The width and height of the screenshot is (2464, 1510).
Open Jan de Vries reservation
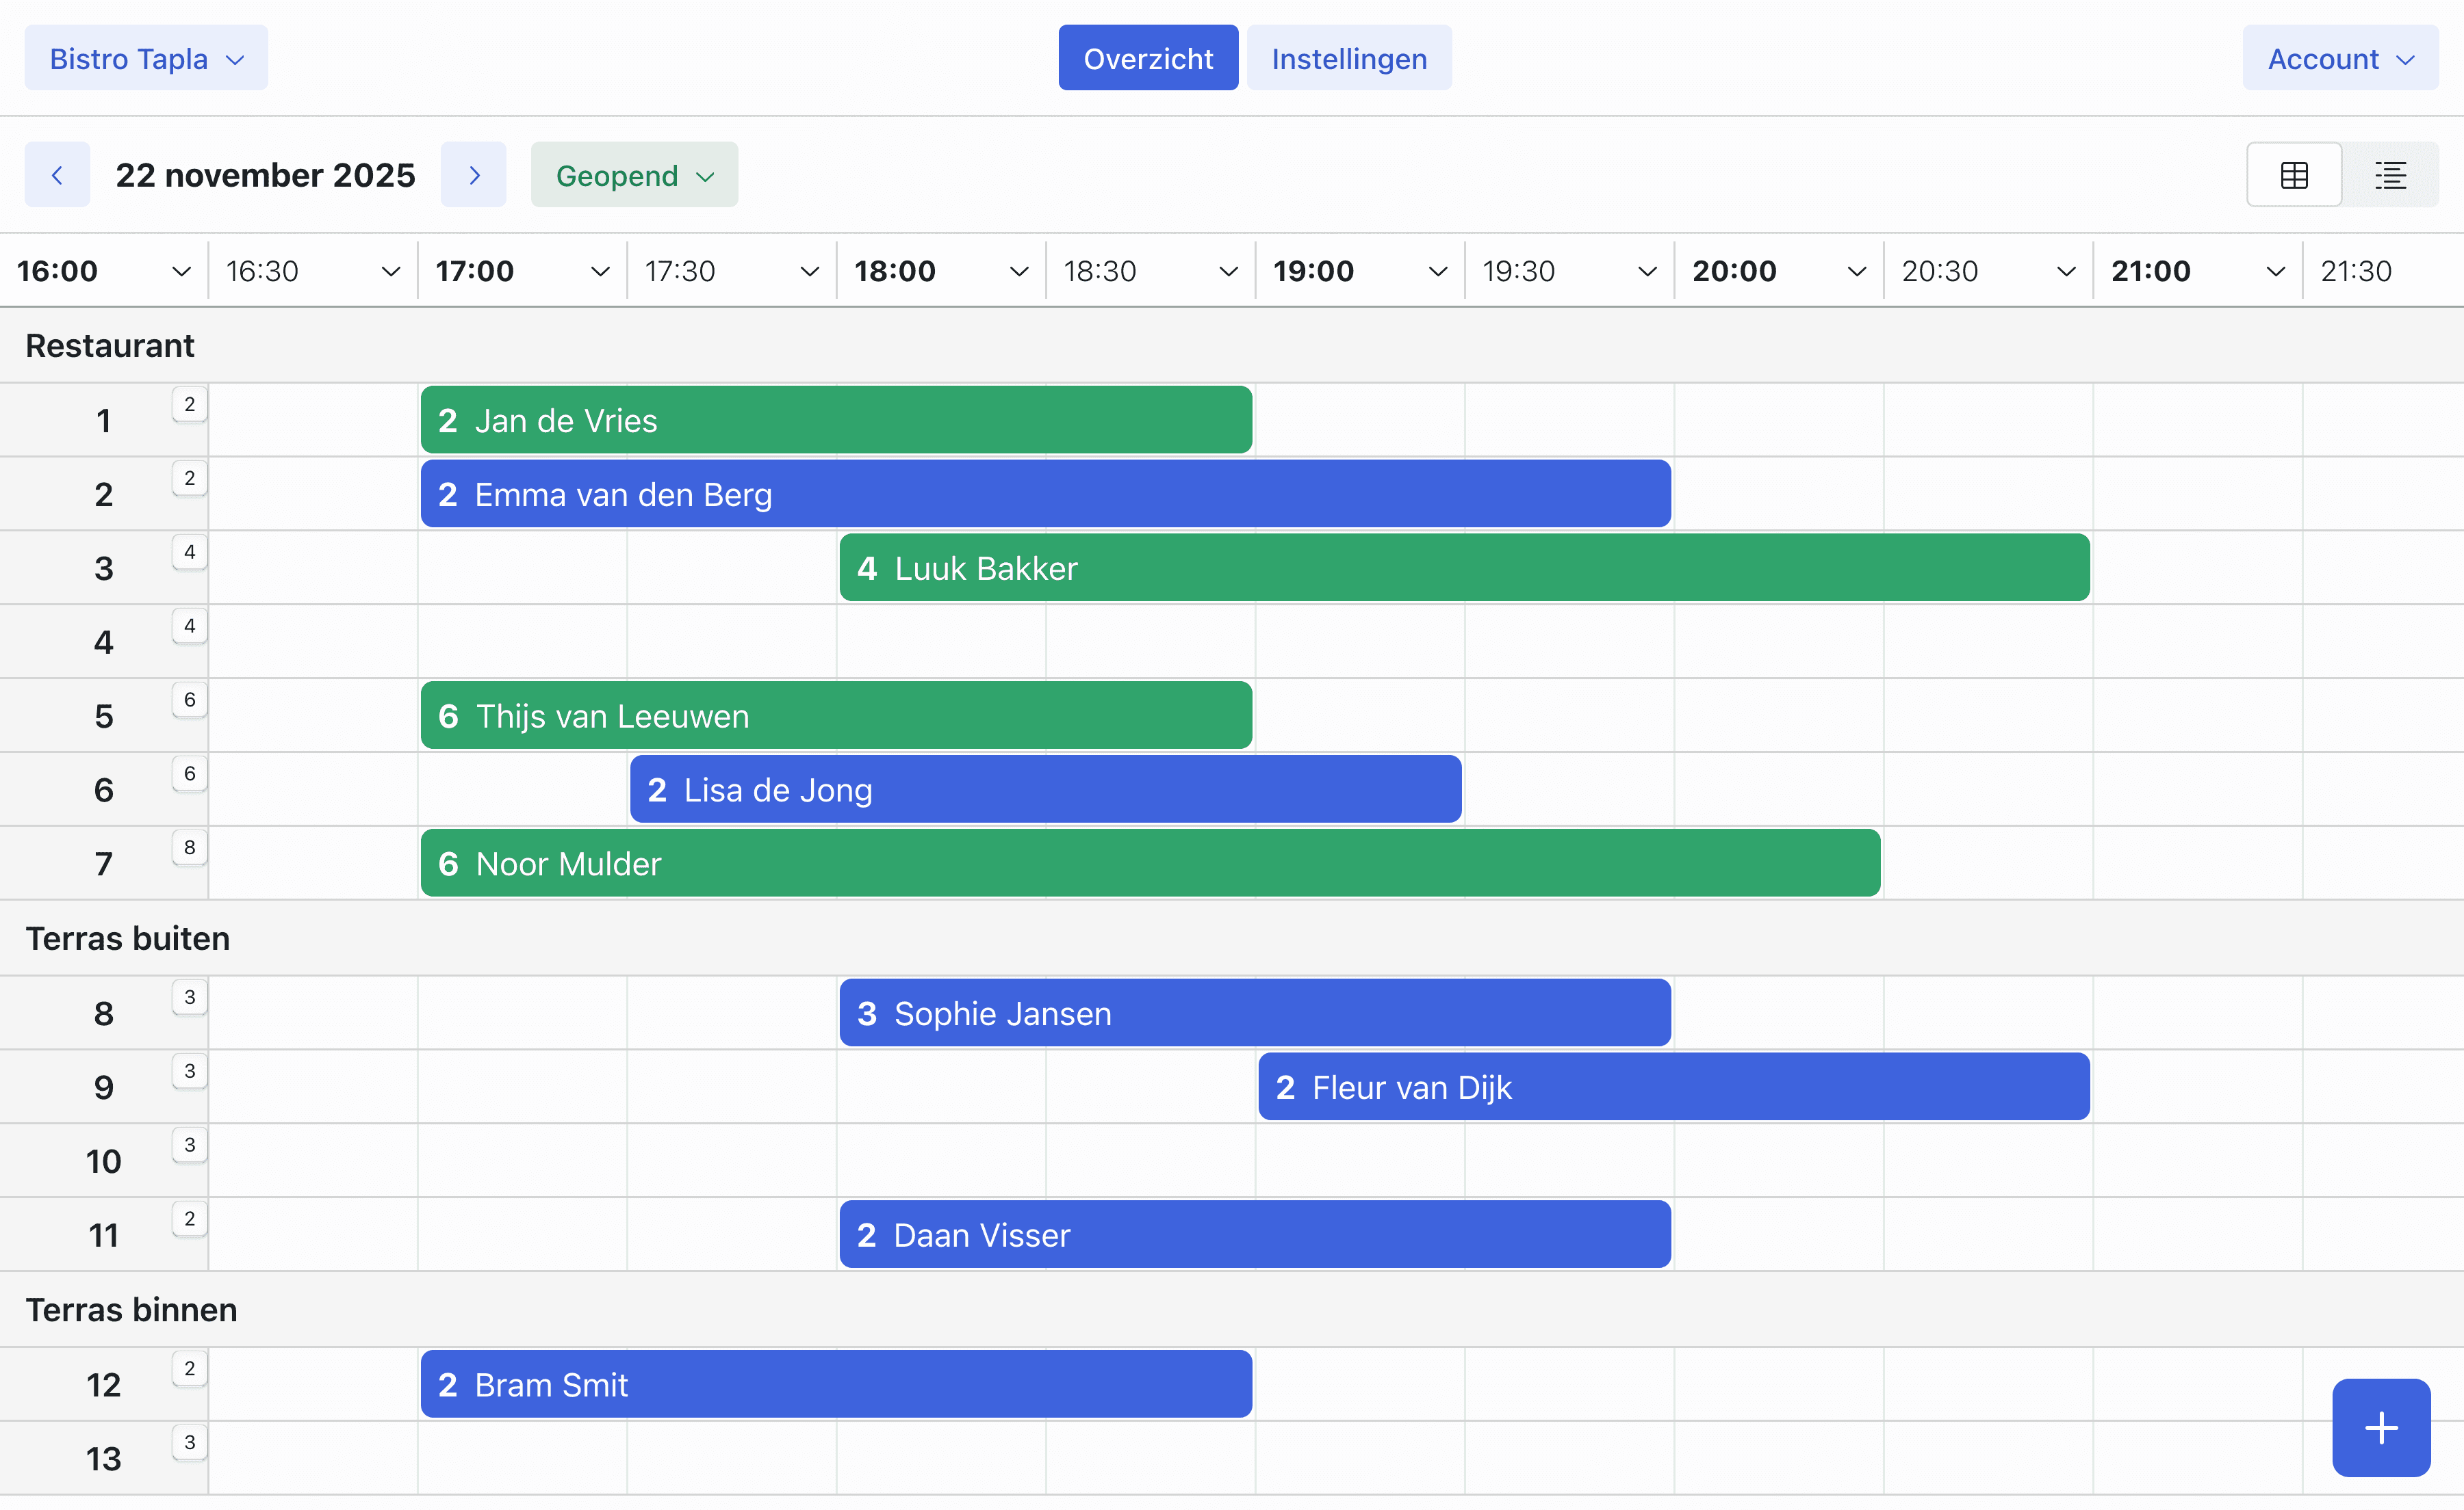[x=836, y=420]
